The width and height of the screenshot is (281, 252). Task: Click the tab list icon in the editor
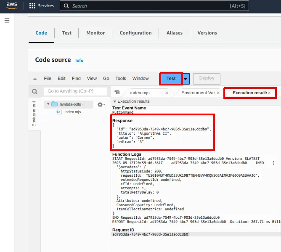117,93
